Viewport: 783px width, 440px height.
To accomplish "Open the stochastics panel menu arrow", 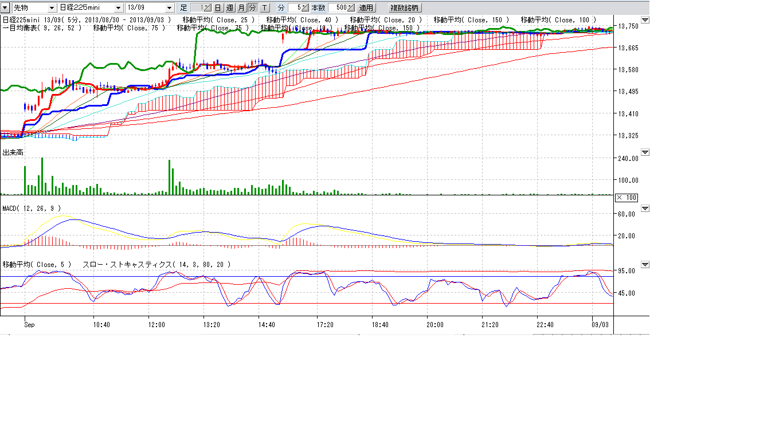I will tap(645, 265).
